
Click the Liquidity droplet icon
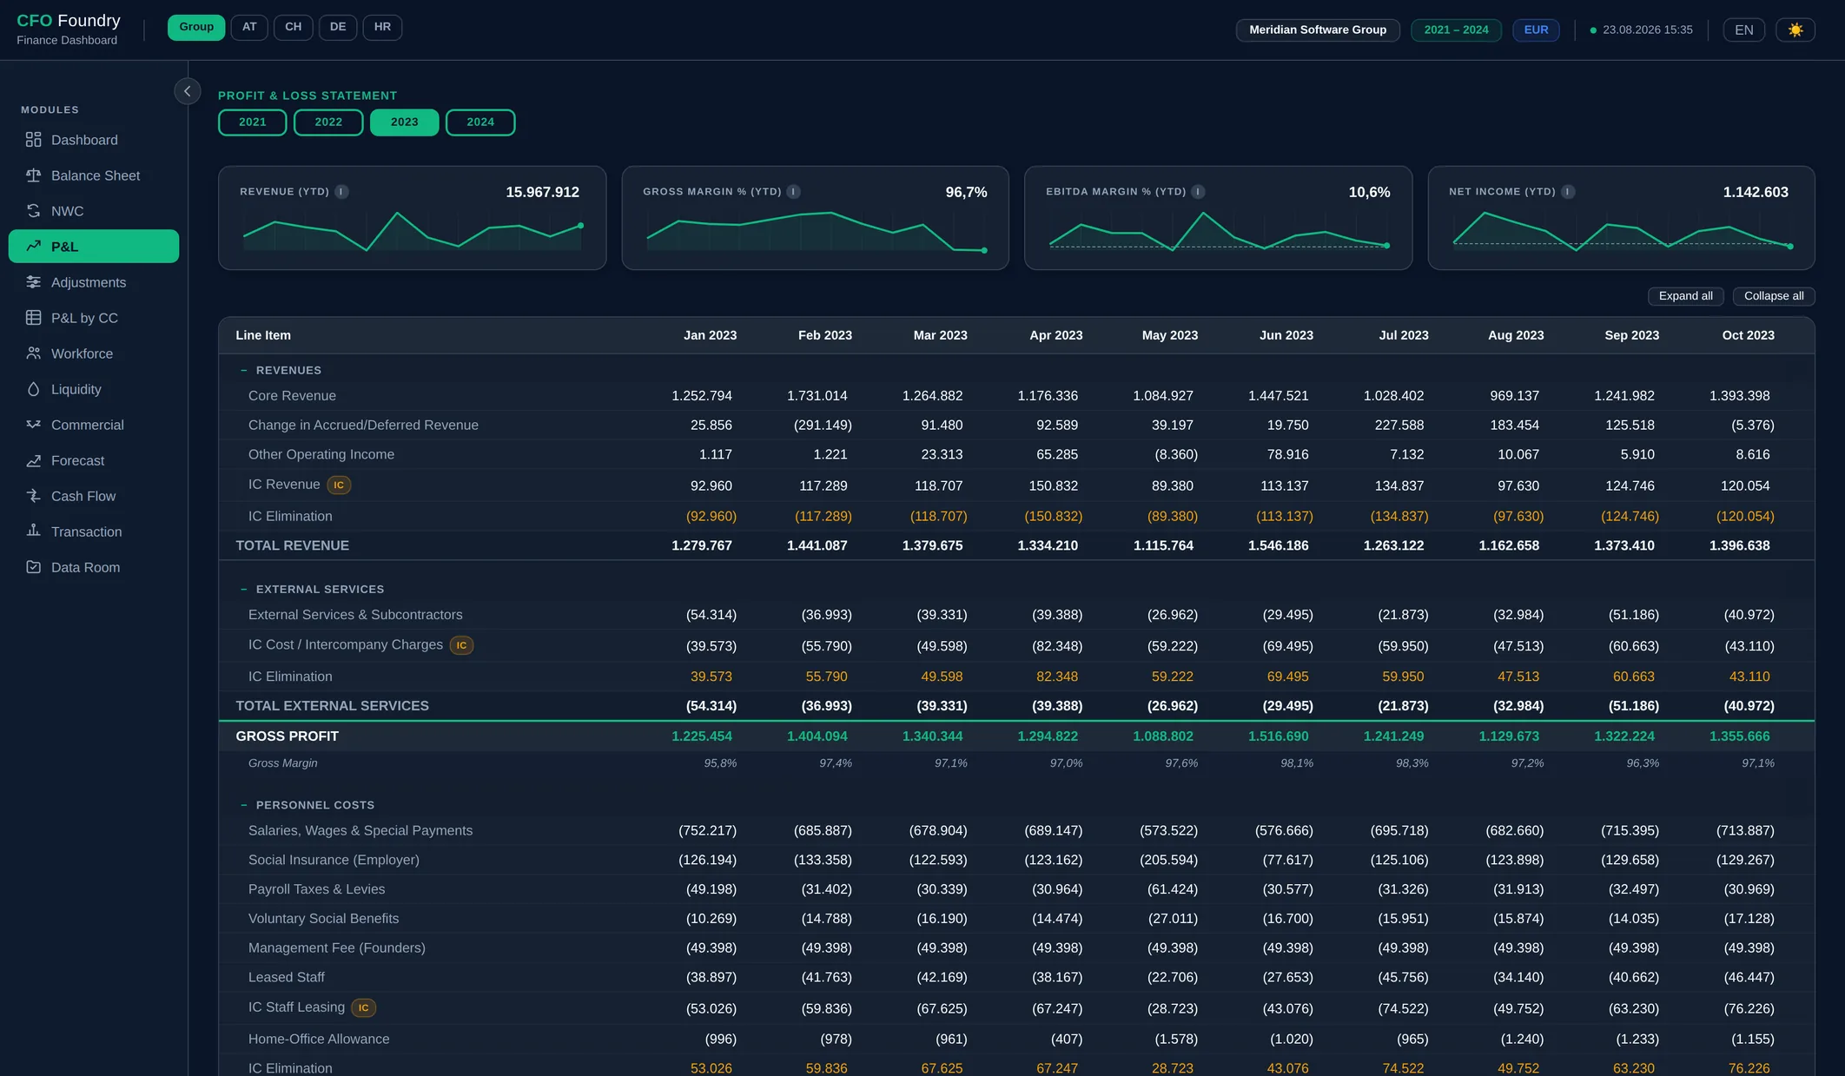point(33,389)
